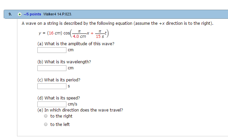Image resolution: width=228 pixels, height=140 pixels.
Task: Click into the period answer field
Action: coord(52,86)
